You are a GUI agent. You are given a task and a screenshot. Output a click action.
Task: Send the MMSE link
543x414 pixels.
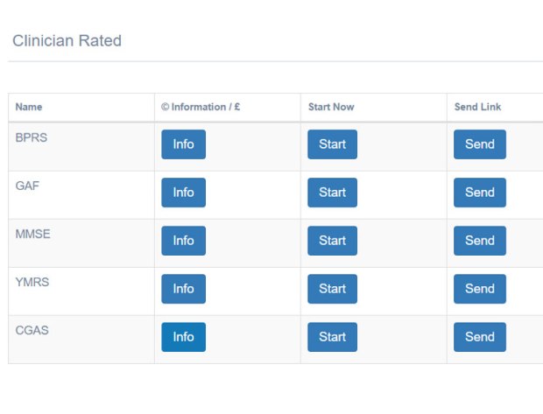click(479, 241)
